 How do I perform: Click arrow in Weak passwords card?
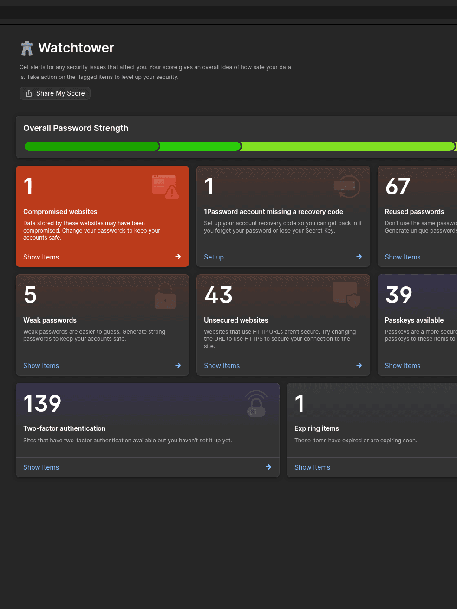(x=178, y=365)
